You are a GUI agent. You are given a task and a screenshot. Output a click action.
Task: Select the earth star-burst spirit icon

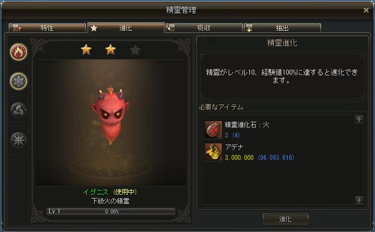pos(19,140)
